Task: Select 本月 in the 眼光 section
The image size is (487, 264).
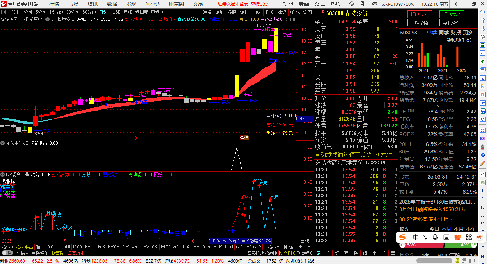Action: (459, 229)
